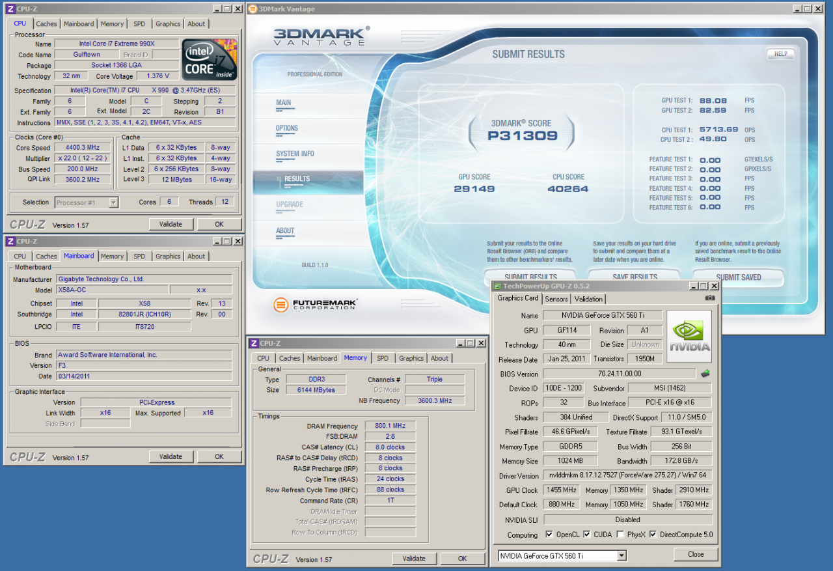The width and height of the screenshot is (833, 571).
Task: Click the GPU TEST 1 88.08 value
Action: (713, 101)
